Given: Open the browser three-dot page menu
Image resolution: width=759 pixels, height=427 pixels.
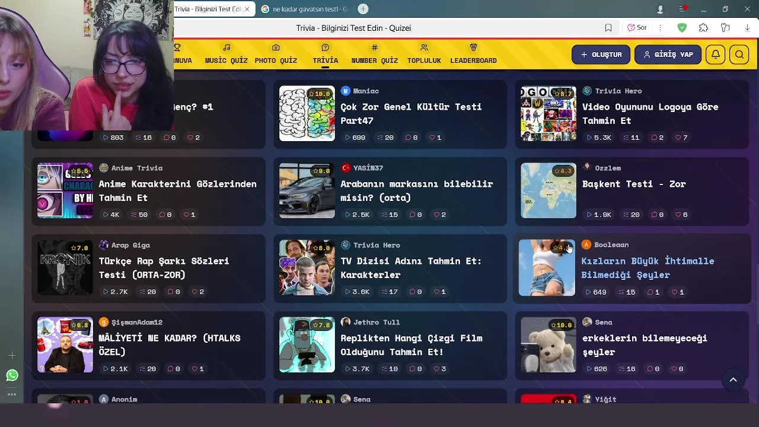Looking at the screenshot, I should [x=660, y=28].
